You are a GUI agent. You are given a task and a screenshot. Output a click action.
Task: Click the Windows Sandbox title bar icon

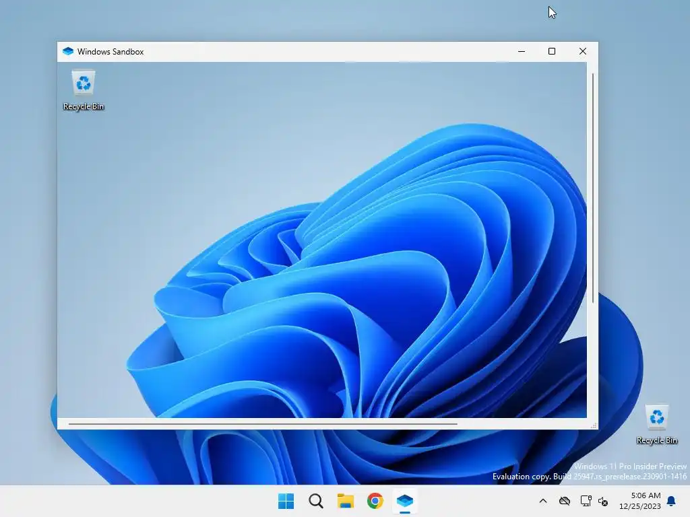(x=68, y=51)
